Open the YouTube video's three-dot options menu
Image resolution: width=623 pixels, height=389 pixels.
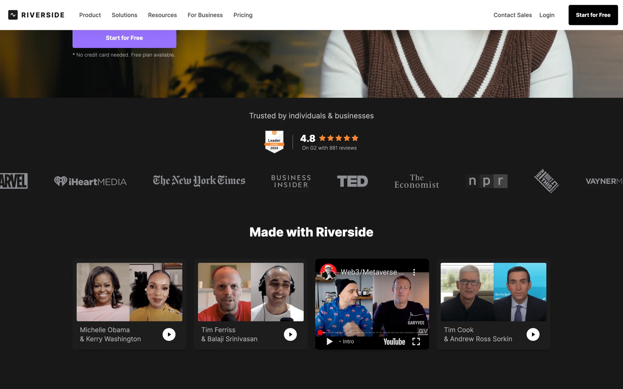point(414,272)
